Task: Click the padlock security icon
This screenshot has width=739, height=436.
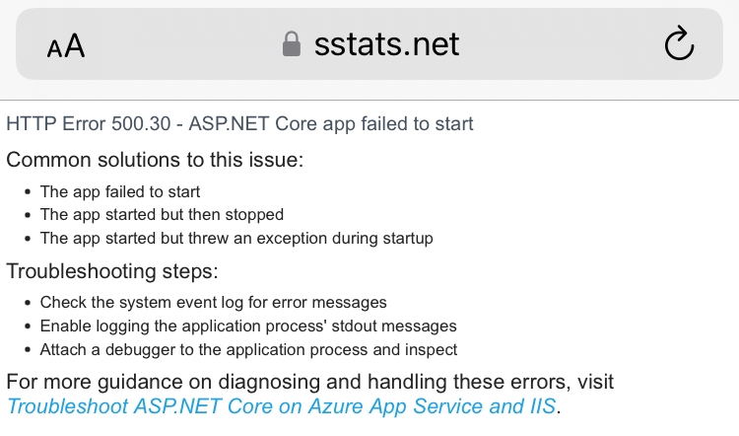Action: pos(291,44)
